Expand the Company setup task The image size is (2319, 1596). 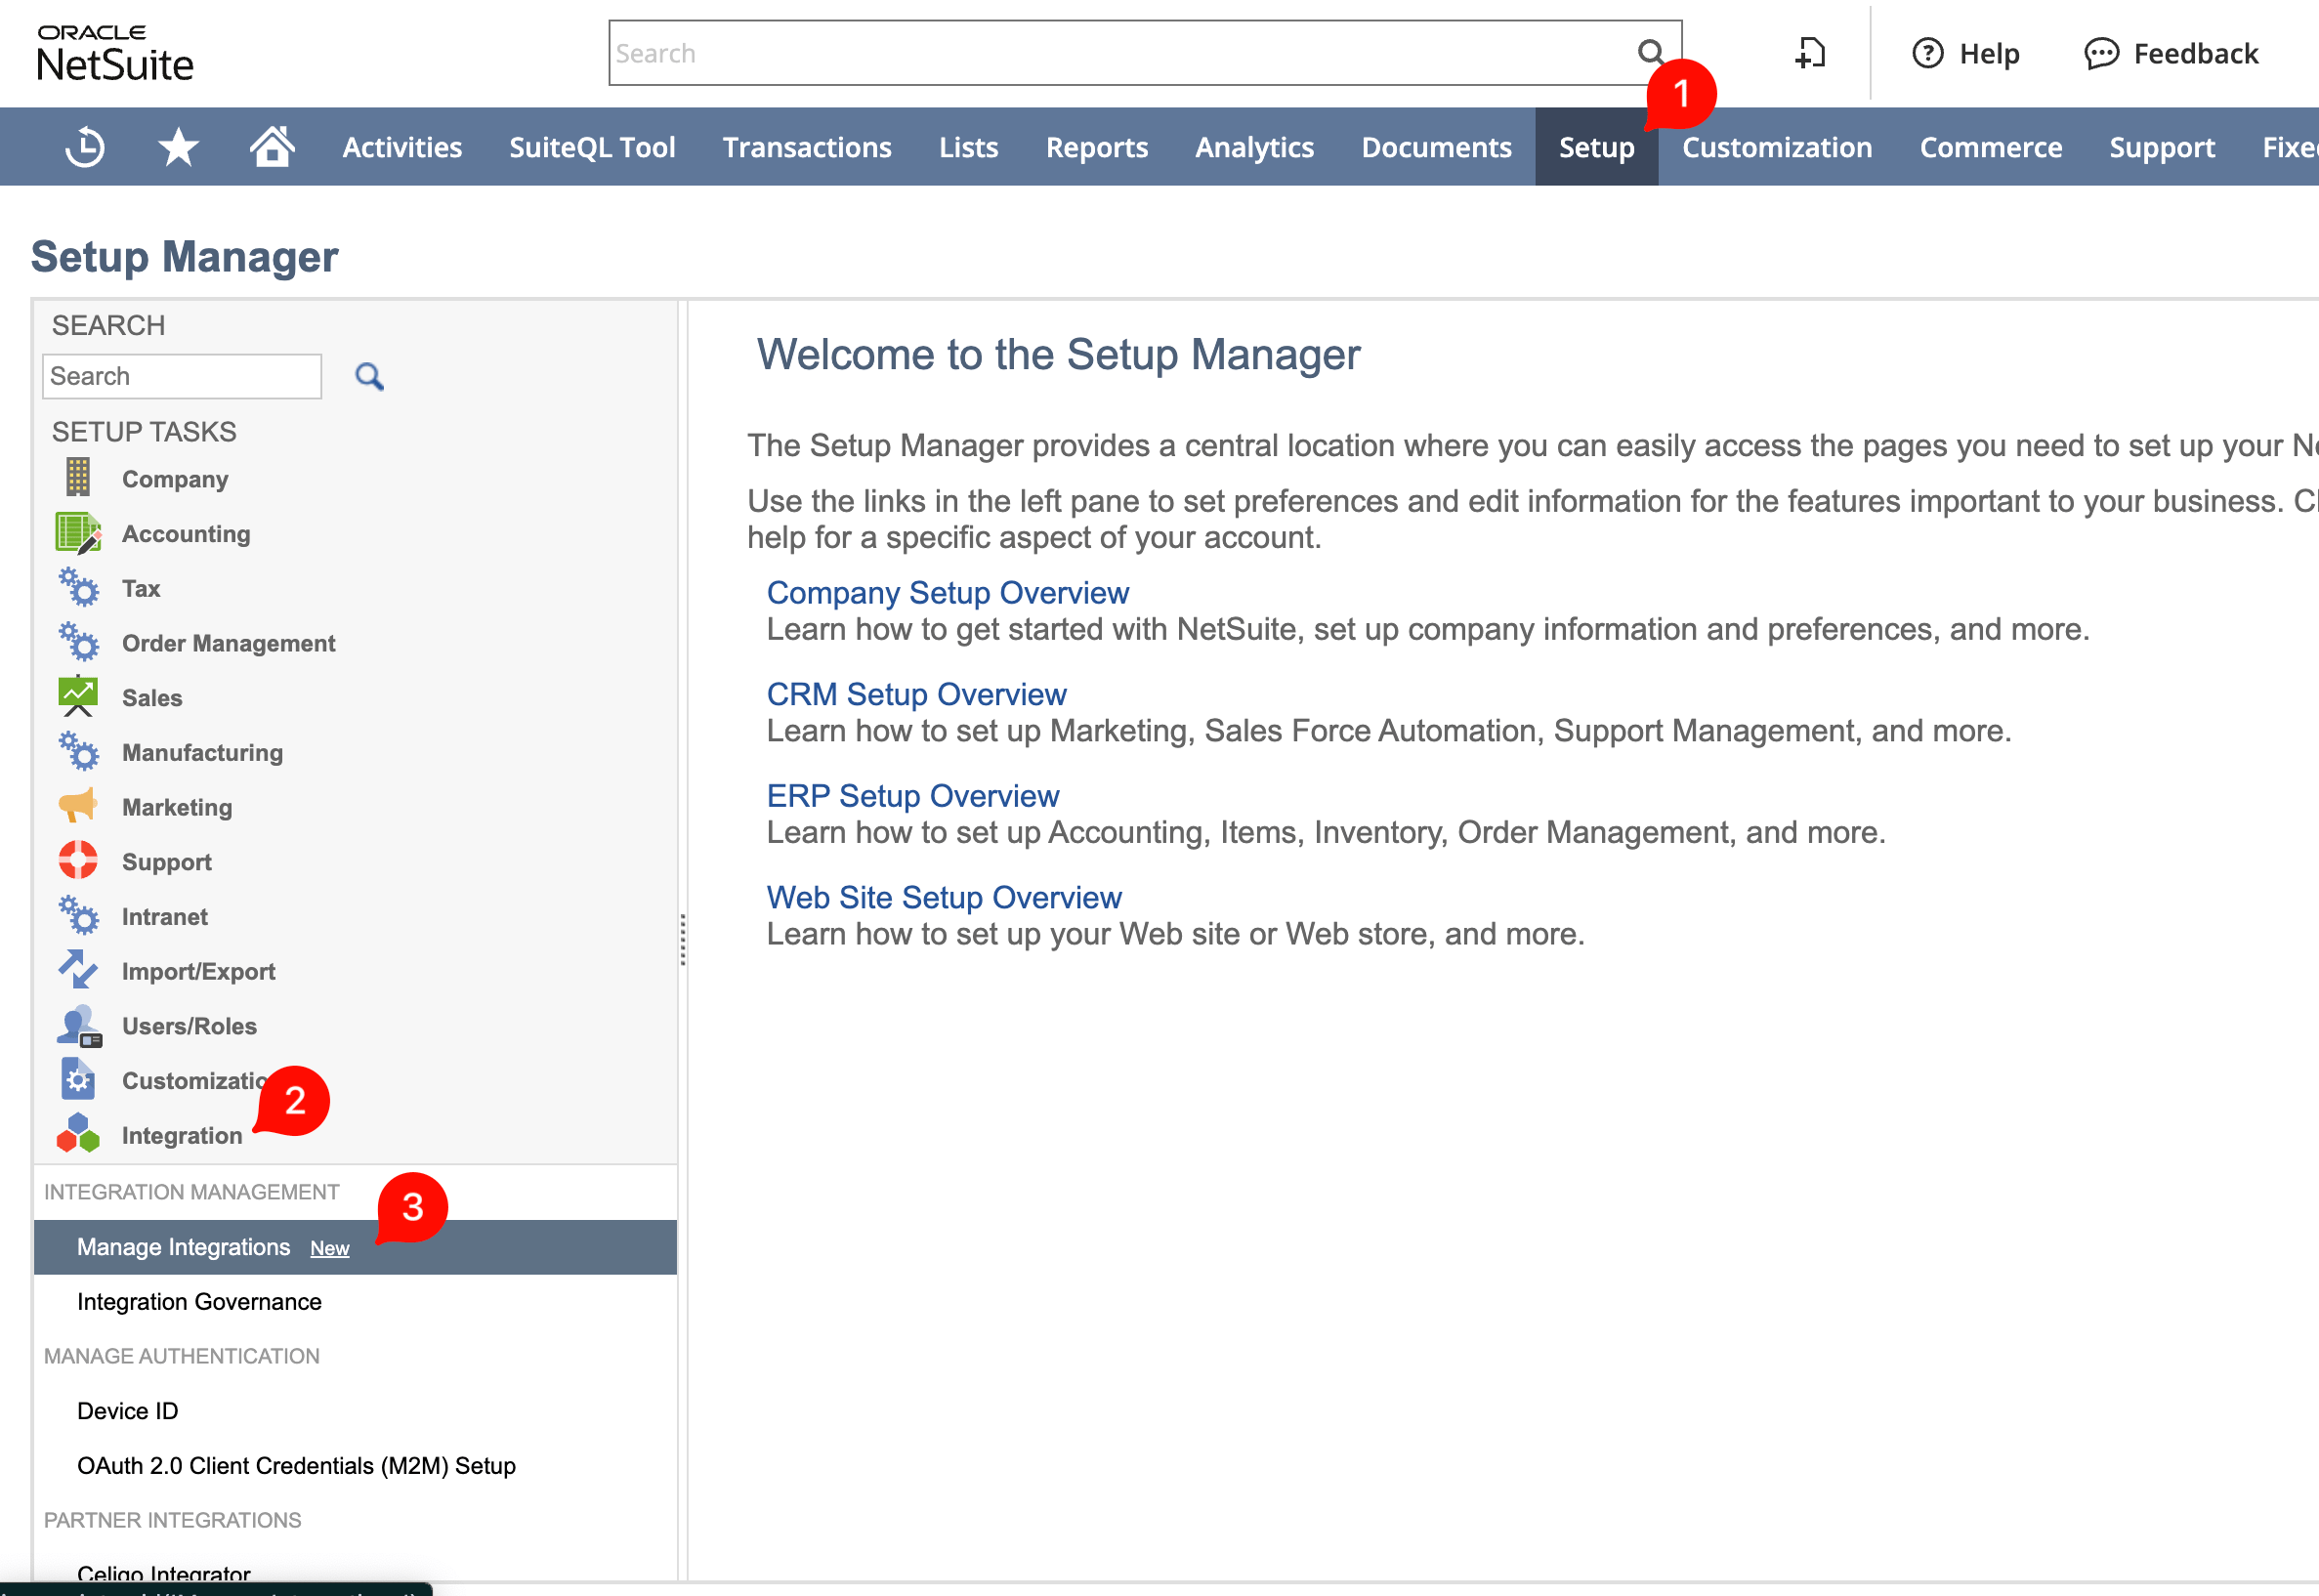[175, 479]
